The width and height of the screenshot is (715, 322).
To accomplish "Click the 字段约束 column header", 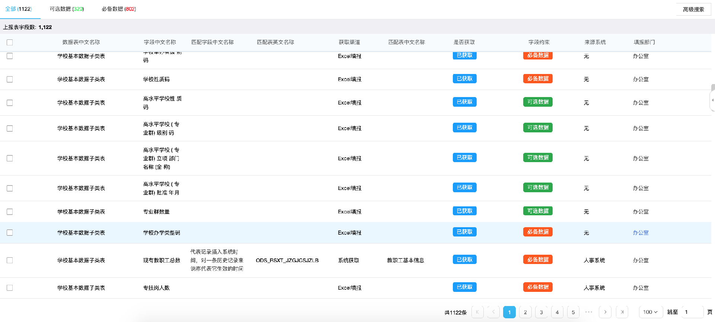I will (x=539, y=42).
